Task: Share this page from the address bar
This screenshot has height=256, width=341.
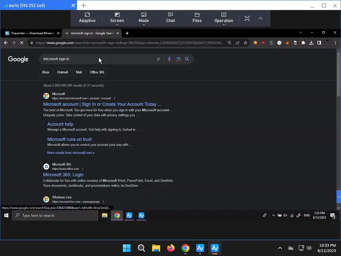Action: tap(237, 43)
